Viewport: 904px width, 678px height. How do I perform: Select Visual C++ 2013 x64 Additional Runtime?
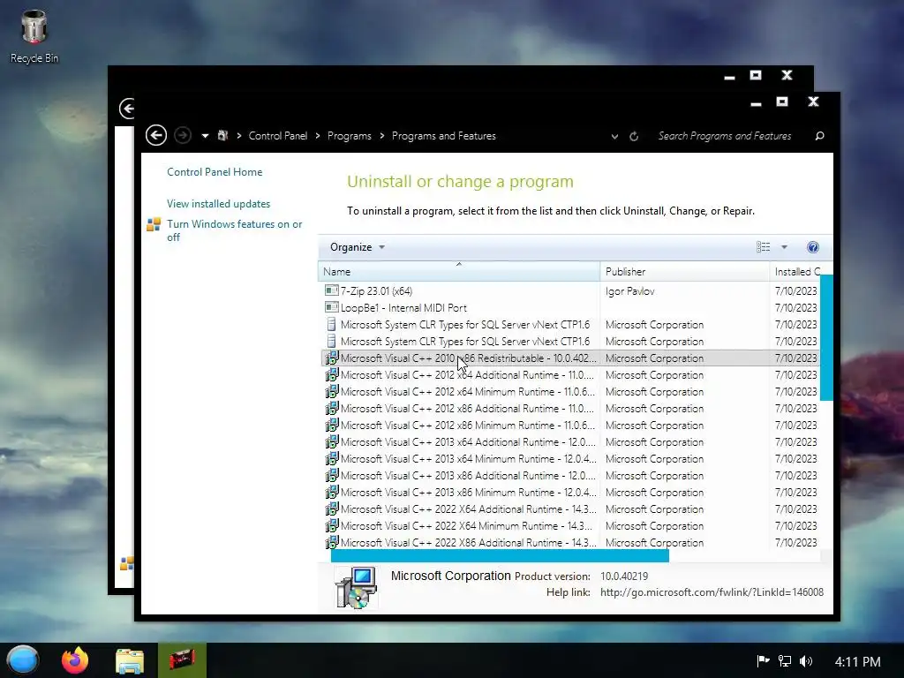(569, 441)
